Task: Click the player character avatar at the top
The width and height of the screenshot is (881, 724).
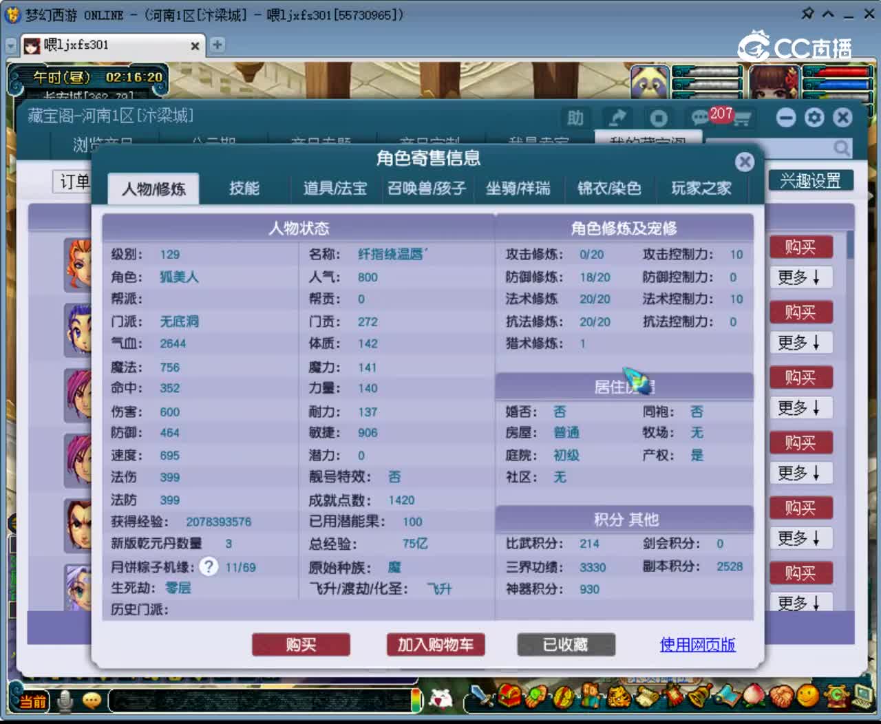Action: pos(774,83)
